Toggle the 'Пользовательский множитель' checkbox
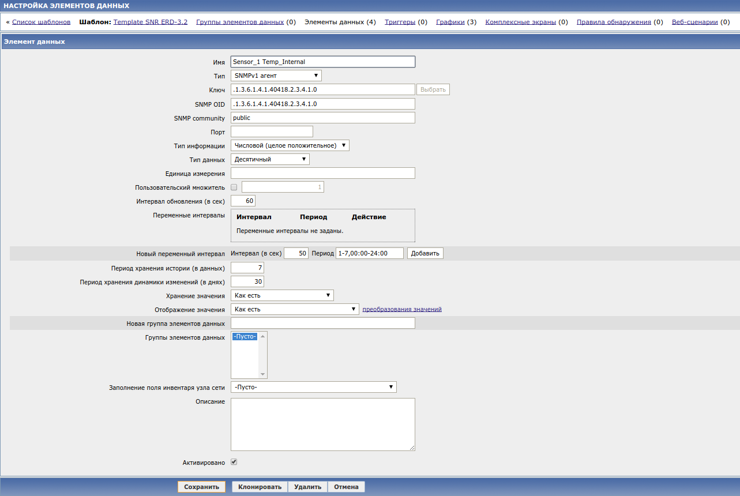Screen dimensions: 740x496 (x=234, y=187)
